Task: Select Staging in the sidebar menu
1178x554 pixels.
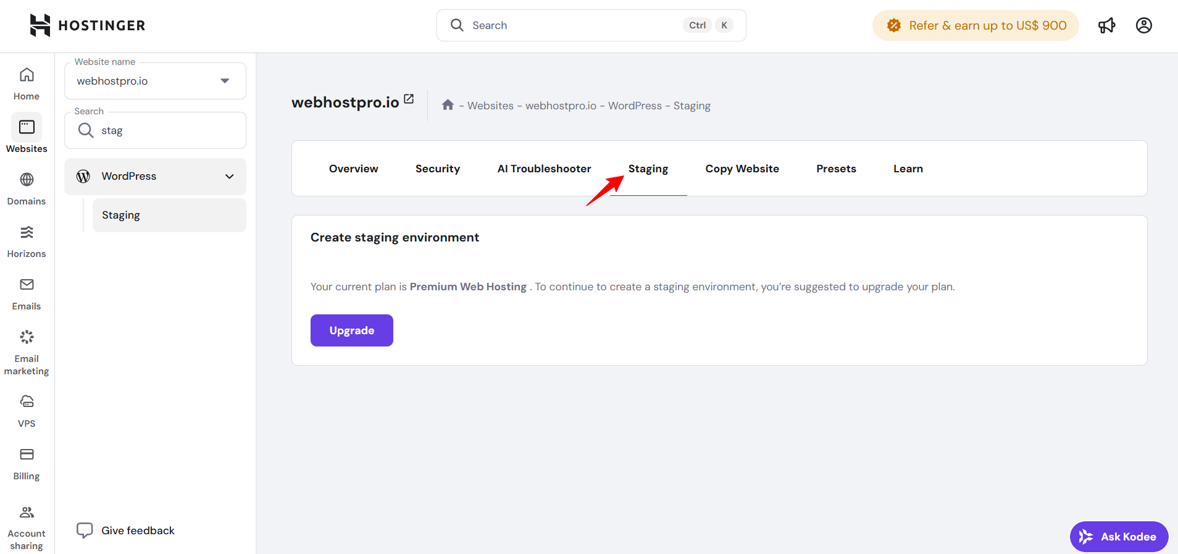Action: 169,215
